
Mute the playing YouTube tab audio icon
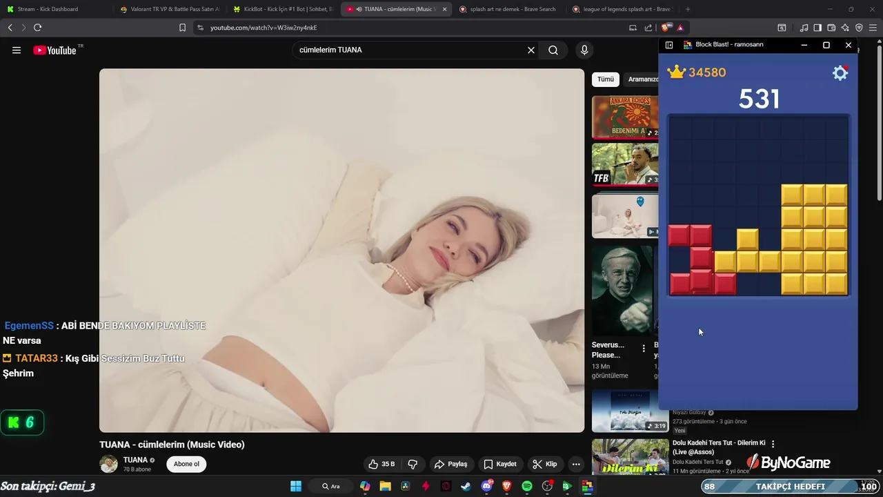[x=359, y=9]
